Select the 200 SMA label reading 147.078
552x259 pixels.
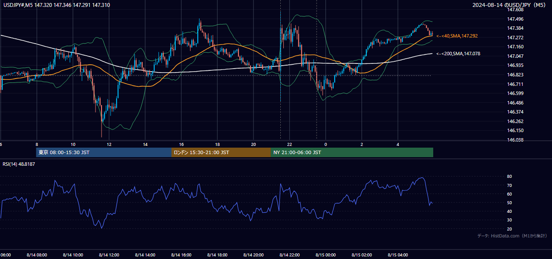coord(458,54)
